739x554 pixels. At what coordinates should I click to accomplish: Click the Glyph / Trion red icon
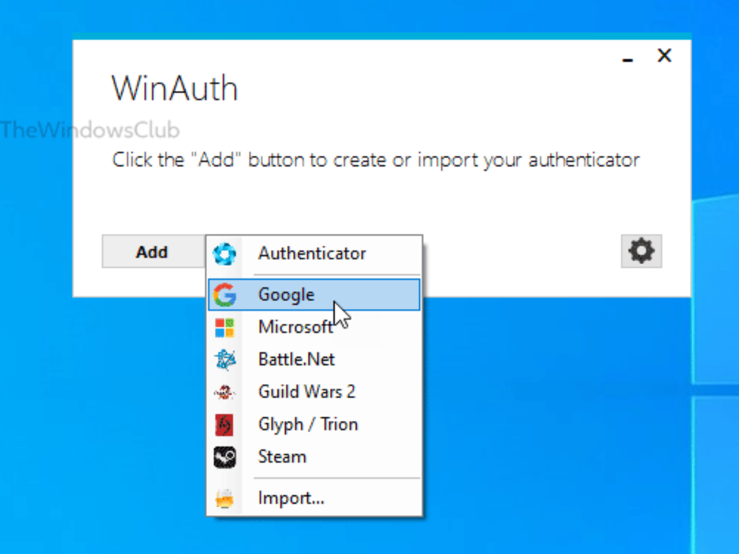[x=224, y=425]
